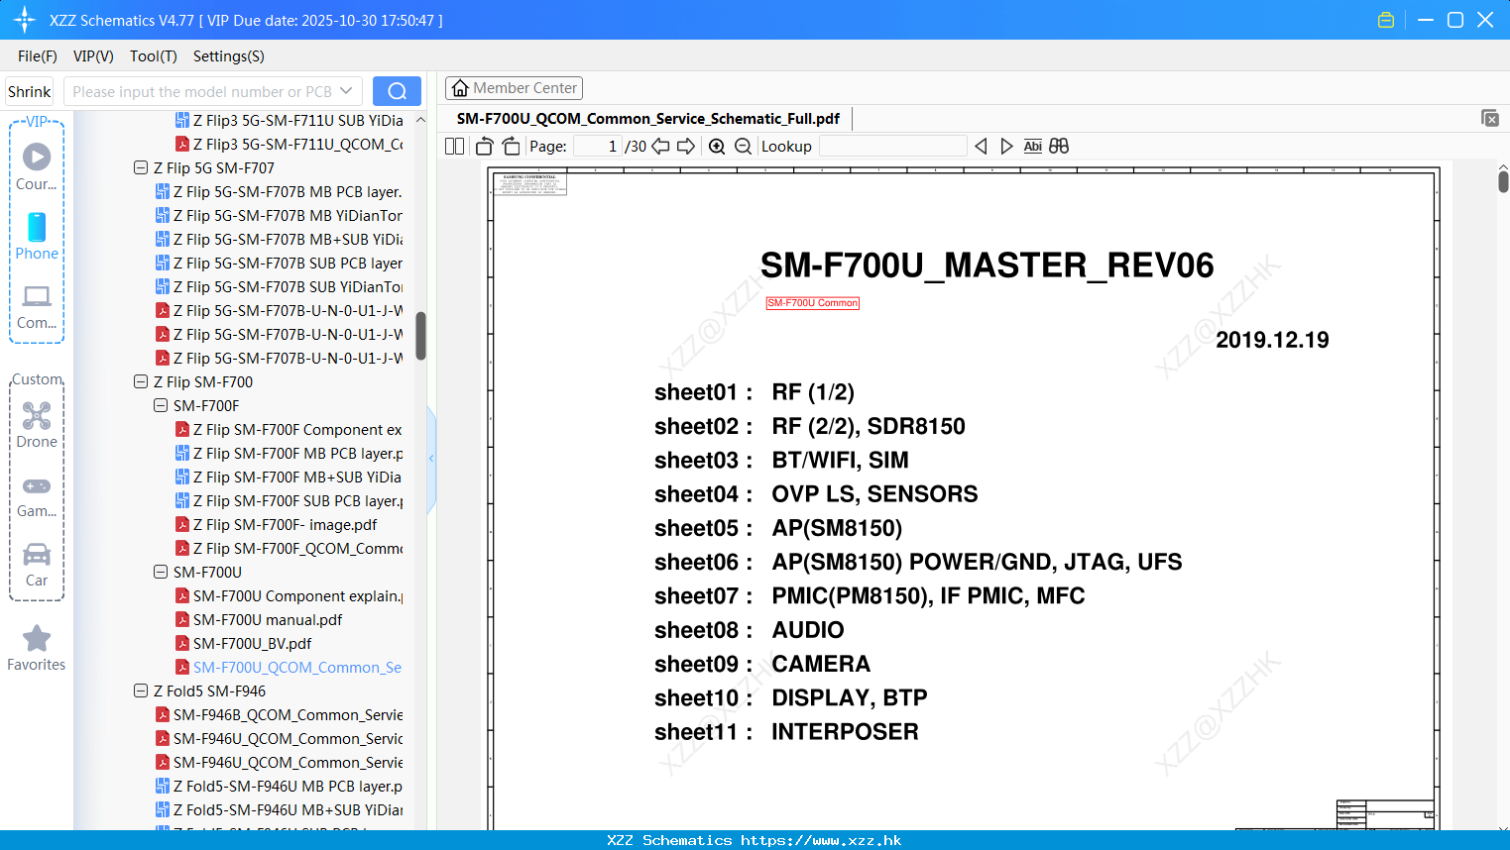
Task: Open Z Flip SM-F700F Component explanation PDF
Action: point(289,429)
